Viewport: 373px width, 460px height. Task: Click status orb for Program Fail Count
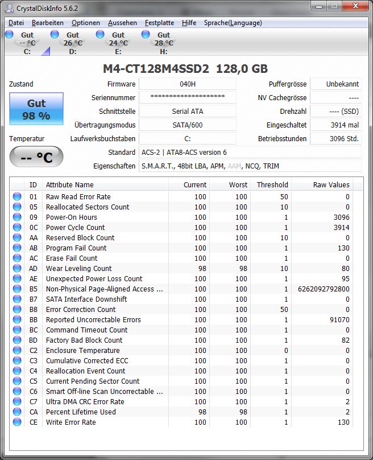pyautogui.click(x=17, y=248)
